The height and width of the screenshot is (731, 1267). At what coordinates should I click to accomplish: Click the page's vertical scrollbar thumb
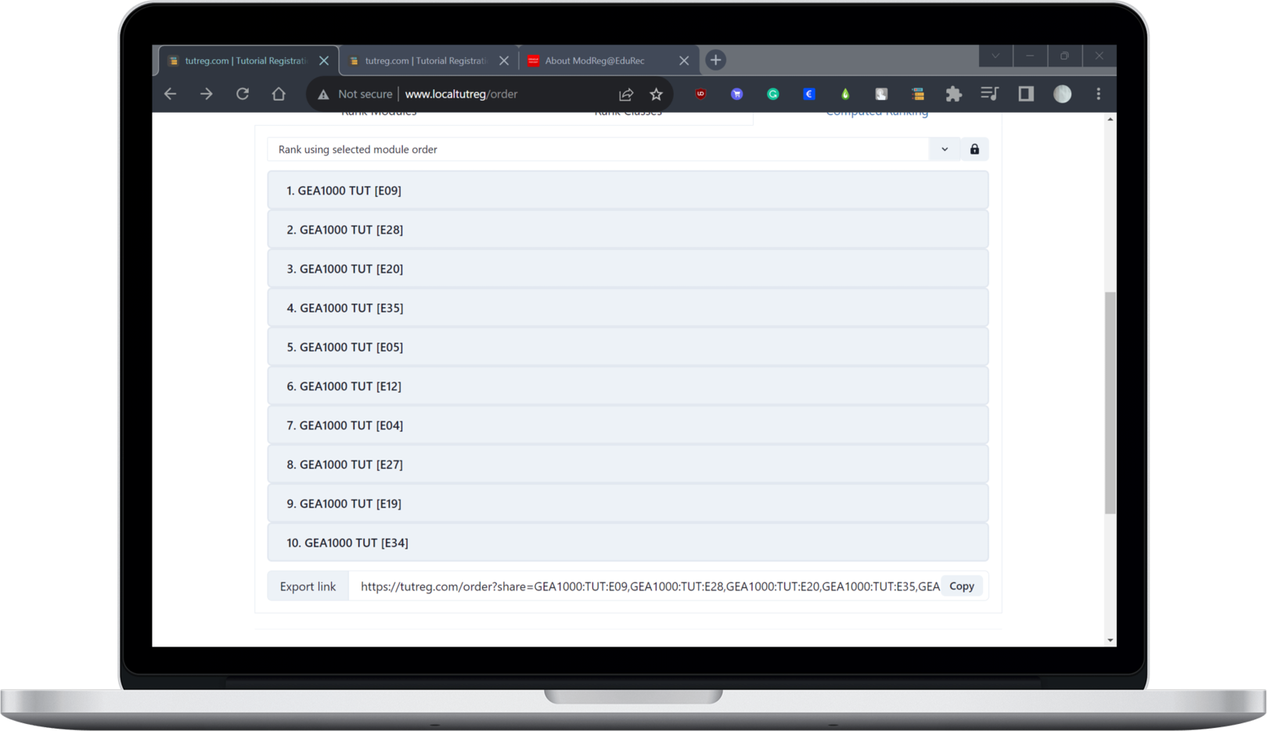[1110, 403]
